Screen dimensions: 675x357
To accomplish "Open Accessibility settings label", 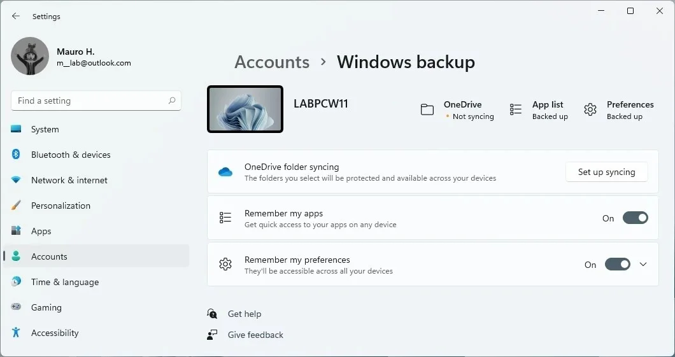I will pyautogui.click(x=55, y=332).
